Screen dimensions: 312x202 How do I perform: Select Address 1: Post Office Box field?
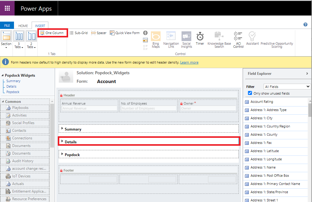click(x=276, y=176)
